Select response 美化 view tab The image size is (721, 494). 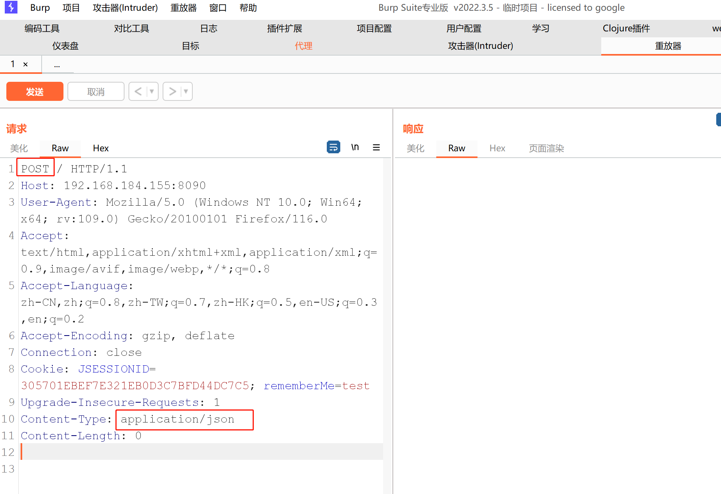(416, 148)
